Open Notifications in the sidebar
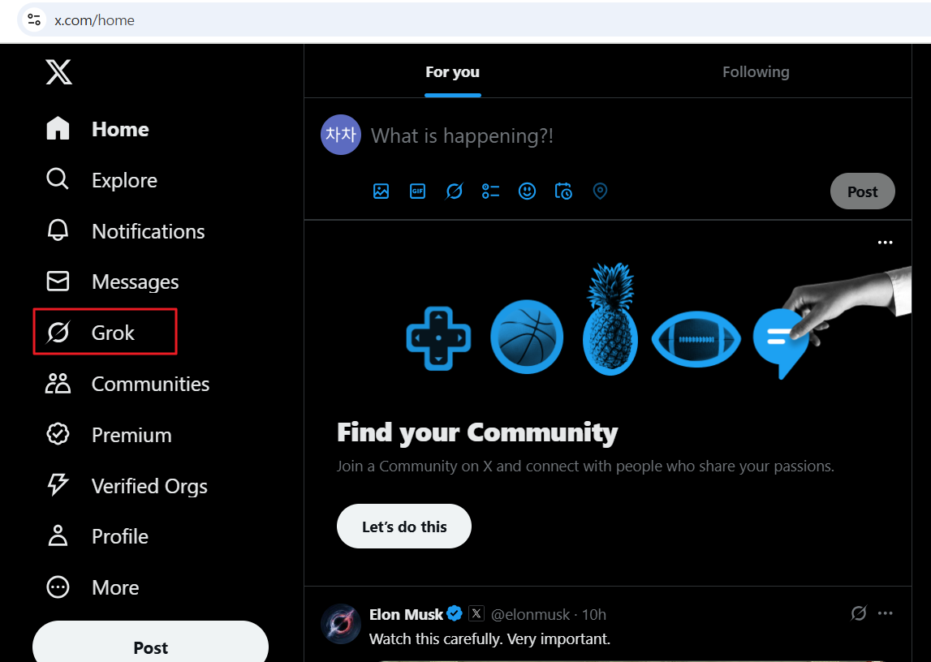 (126, 230)
